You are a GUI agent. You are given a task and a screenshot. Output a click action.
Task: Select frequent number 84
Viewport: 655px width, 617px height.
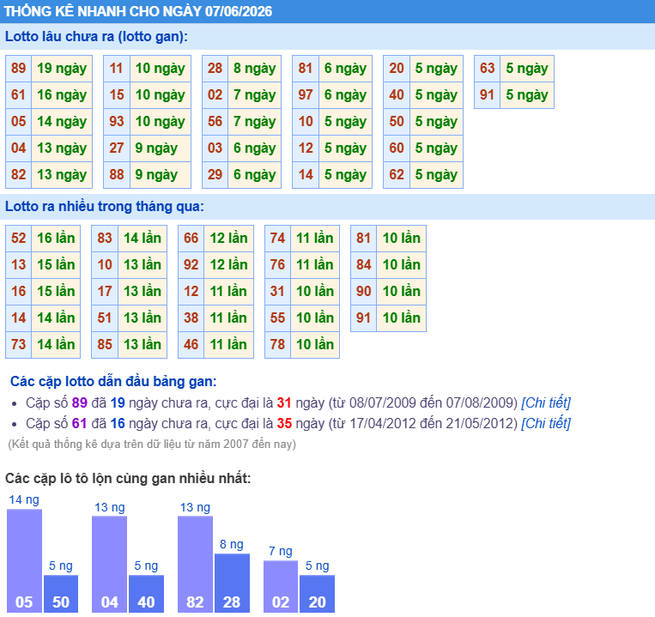364,264
